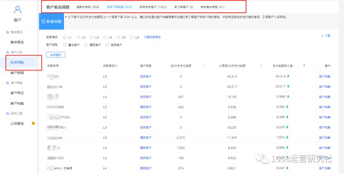Tick the L6 buyer level checkbox
This screenshot has width=344, height=174.
(x=132, y=38)
